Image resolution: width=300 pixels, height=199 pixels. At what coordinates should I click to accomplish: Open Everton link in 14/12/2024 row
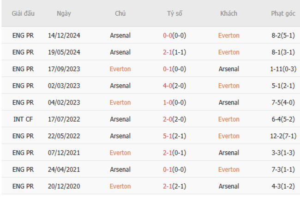[228, 35]
